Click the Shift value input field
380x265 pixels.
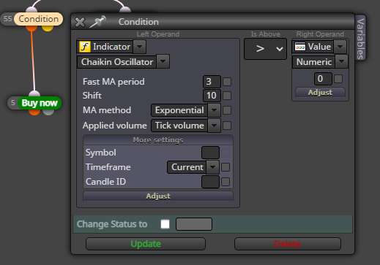(x=212, y=96)
